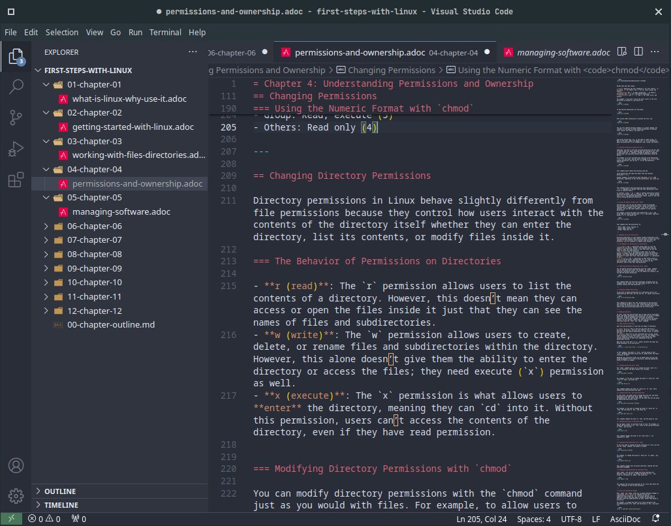Collapse the 04-chapter-04 folder
671x526 pixels.
[x=46, y=170]
